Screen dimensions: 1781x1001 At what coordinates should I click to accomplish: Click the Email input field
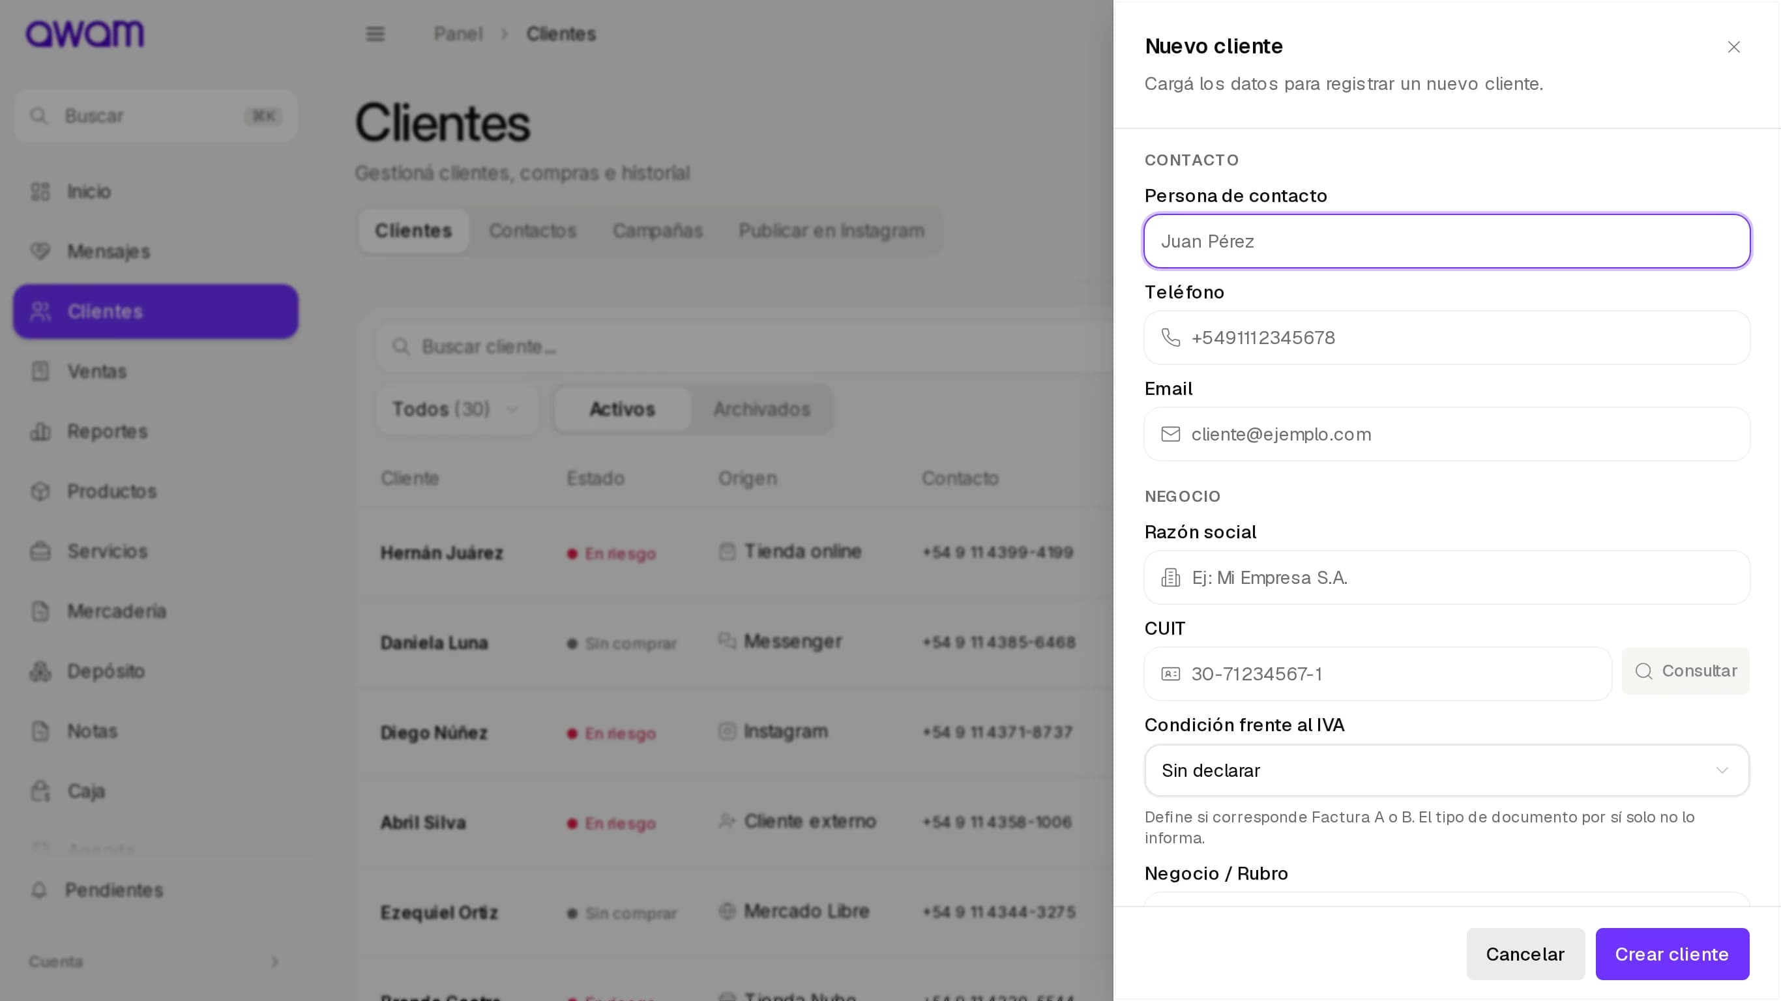pos(1447,434)
